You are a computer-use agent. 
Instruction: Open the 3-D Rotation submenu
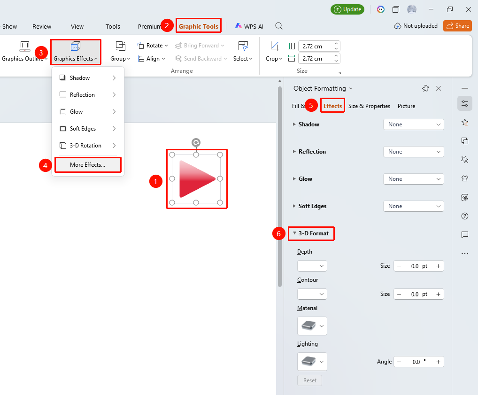[x=88, y=146]
